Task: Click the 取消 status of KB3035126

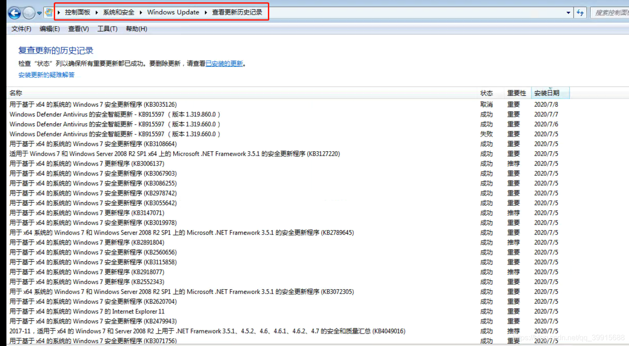Action: (487, 104)
